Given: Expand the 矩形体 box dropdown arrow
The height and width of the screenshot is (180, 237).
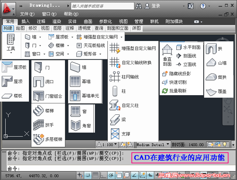Looking at the screenshot, I should (100, 54).
